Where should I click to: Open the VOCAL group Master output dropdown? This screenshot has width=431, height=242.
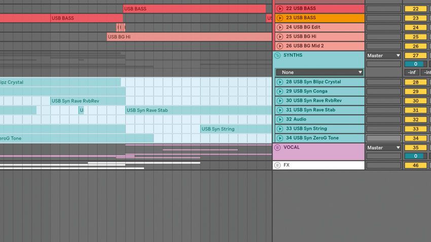click(x=383, y=148)
